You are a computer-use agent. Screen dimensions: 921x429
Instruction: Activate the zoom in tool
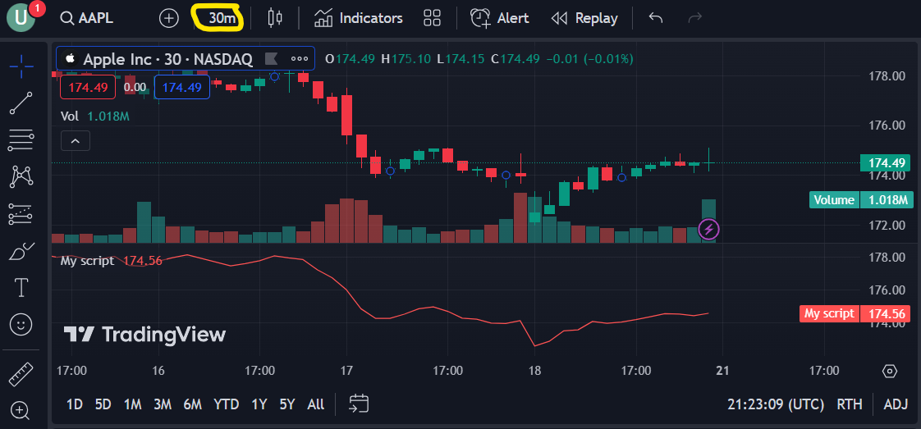click(21, 410)
